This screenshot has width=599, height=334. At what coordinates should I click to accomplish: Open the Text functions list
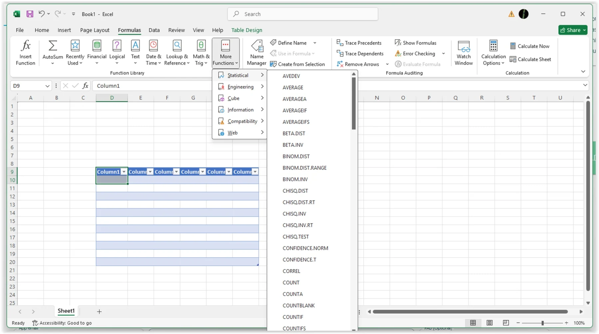[135, 53]
